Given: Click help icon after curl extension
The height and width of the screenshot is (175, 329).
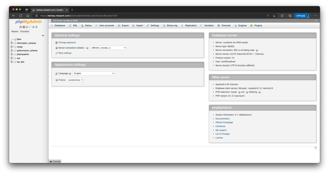Looking at the screenshot, I should pyautogui.click(x=247, y=92).
